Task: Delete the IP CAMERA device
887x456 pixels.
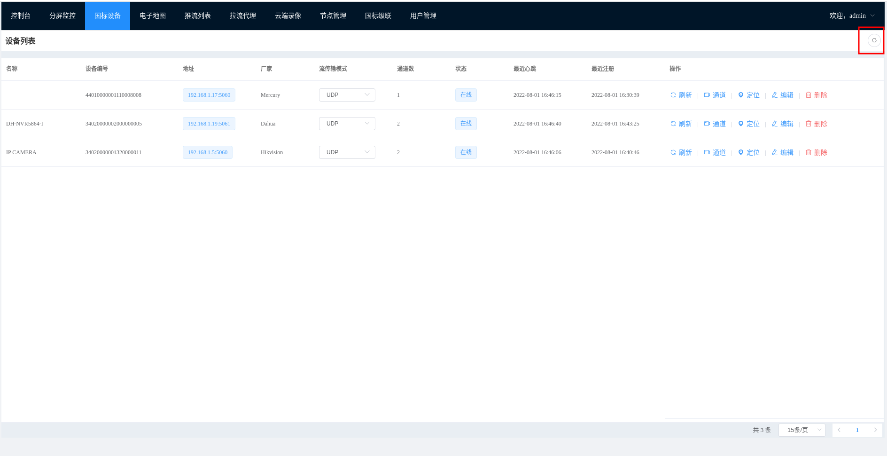Action: [817, 152]
